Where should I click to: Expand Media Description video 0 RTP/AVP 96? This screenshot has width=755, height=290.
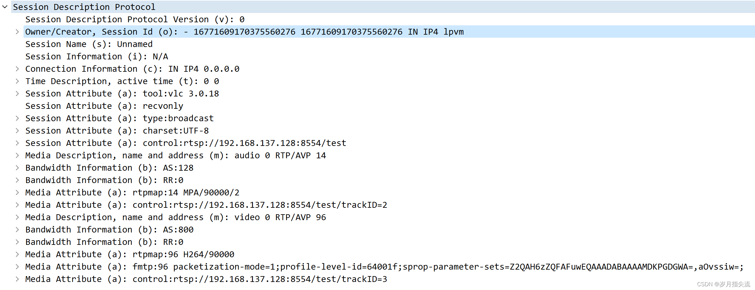(x=17, y=217)
